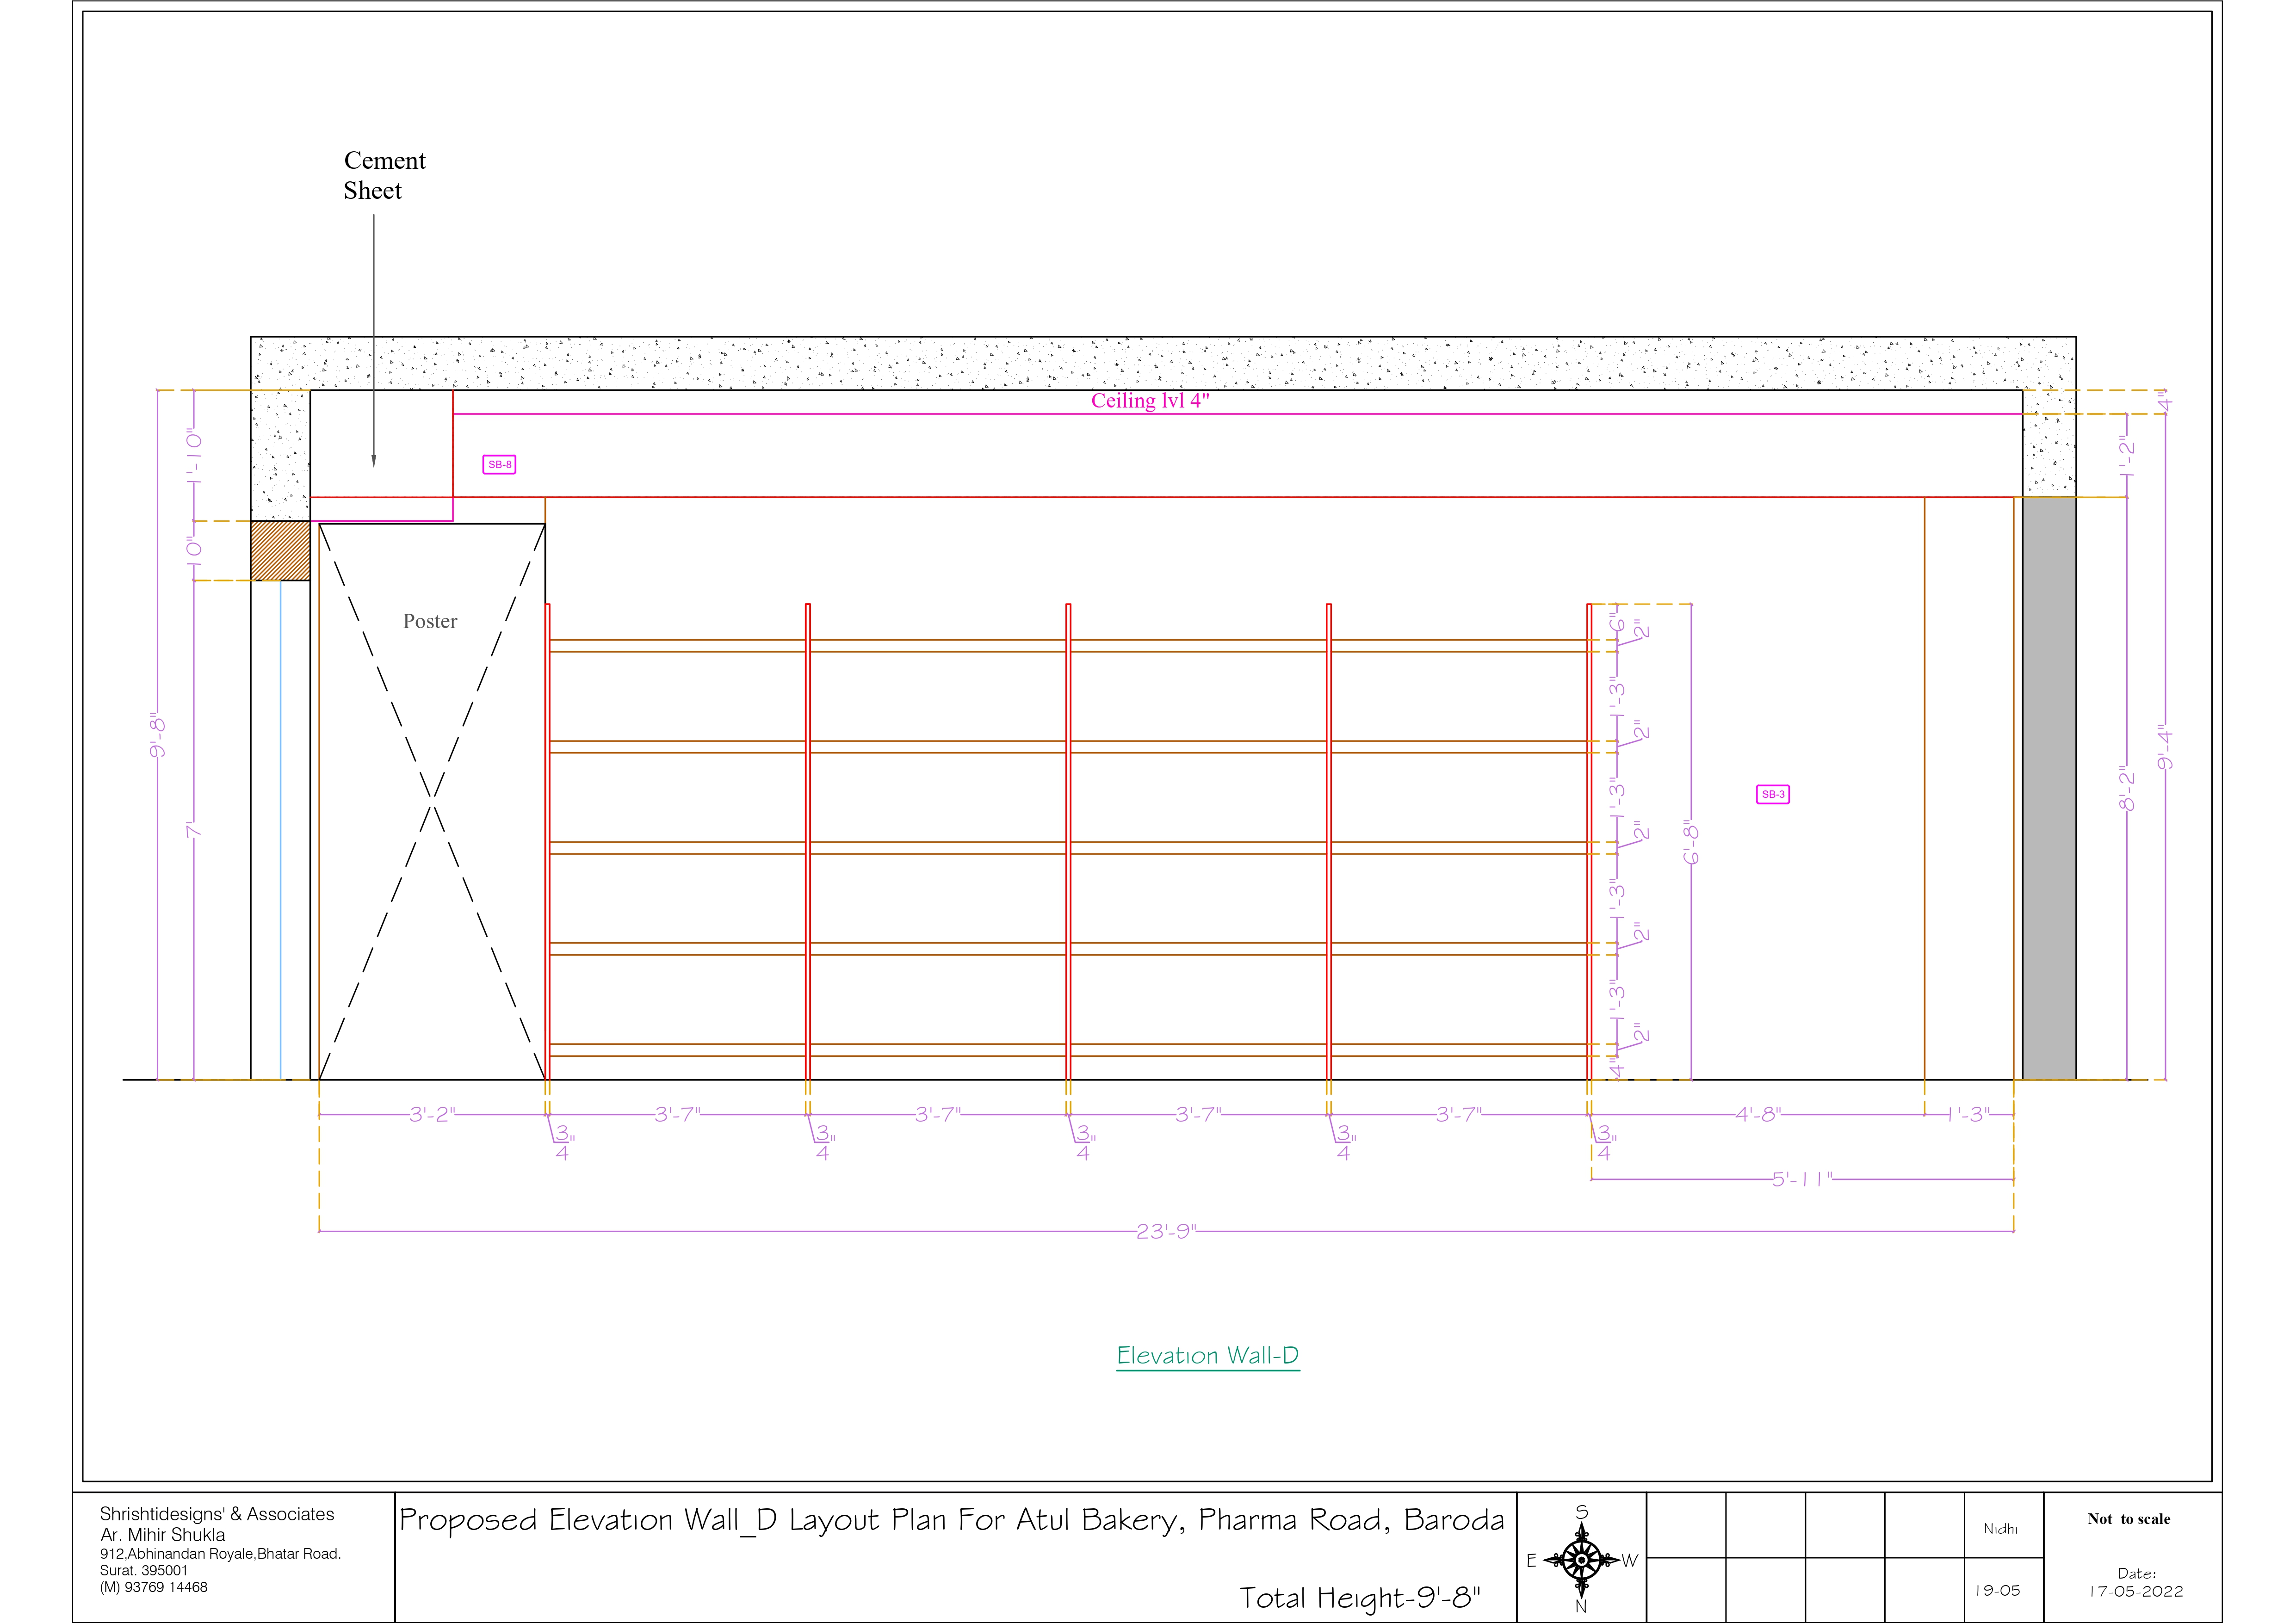Click the arrowhead below Cement Sheet leader
Screen dimensions: 2296x1623
374,461
